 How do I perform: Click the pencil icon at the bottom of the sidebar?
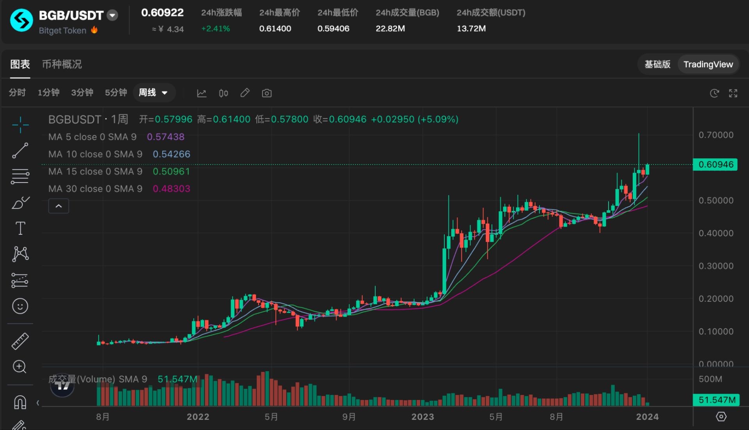pyautogui.click(x=20, y=425)
